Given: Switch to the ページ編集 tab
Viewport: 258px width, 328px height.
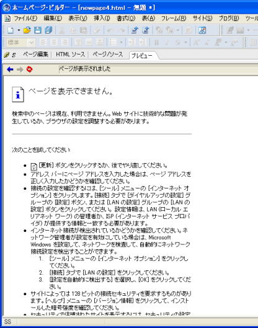Looking at the screenshot, I should click(35, 55).
